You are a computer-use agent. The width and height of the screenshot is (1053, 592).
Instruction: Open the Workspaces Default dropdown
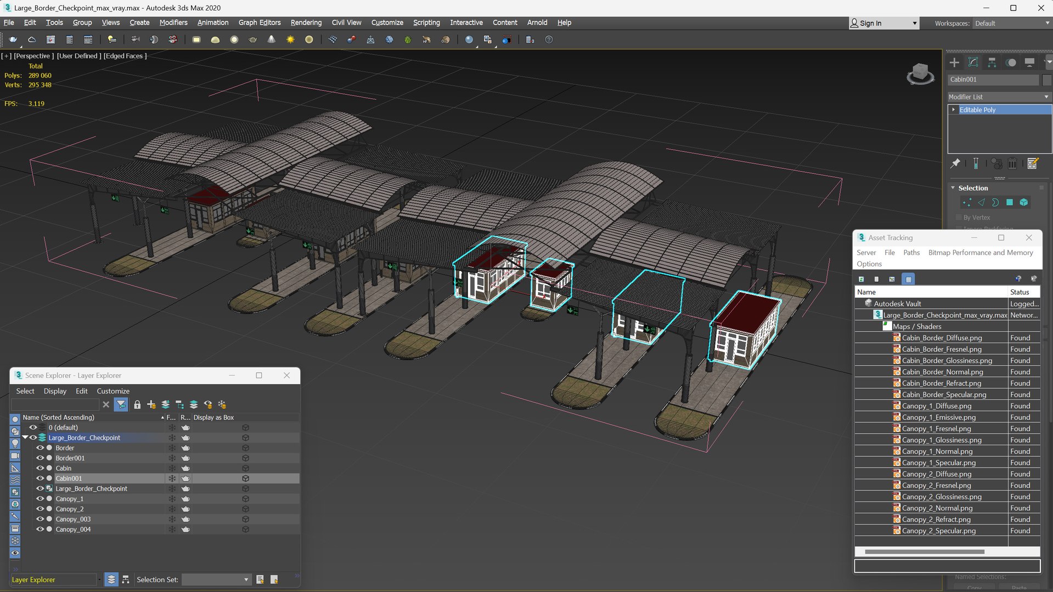pos(1012,23)
